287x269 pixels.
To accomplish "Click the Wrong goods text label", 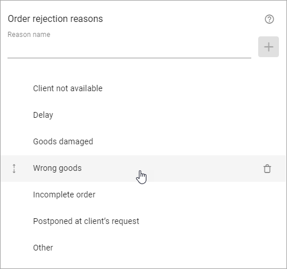I will click(x=57, y=168).
